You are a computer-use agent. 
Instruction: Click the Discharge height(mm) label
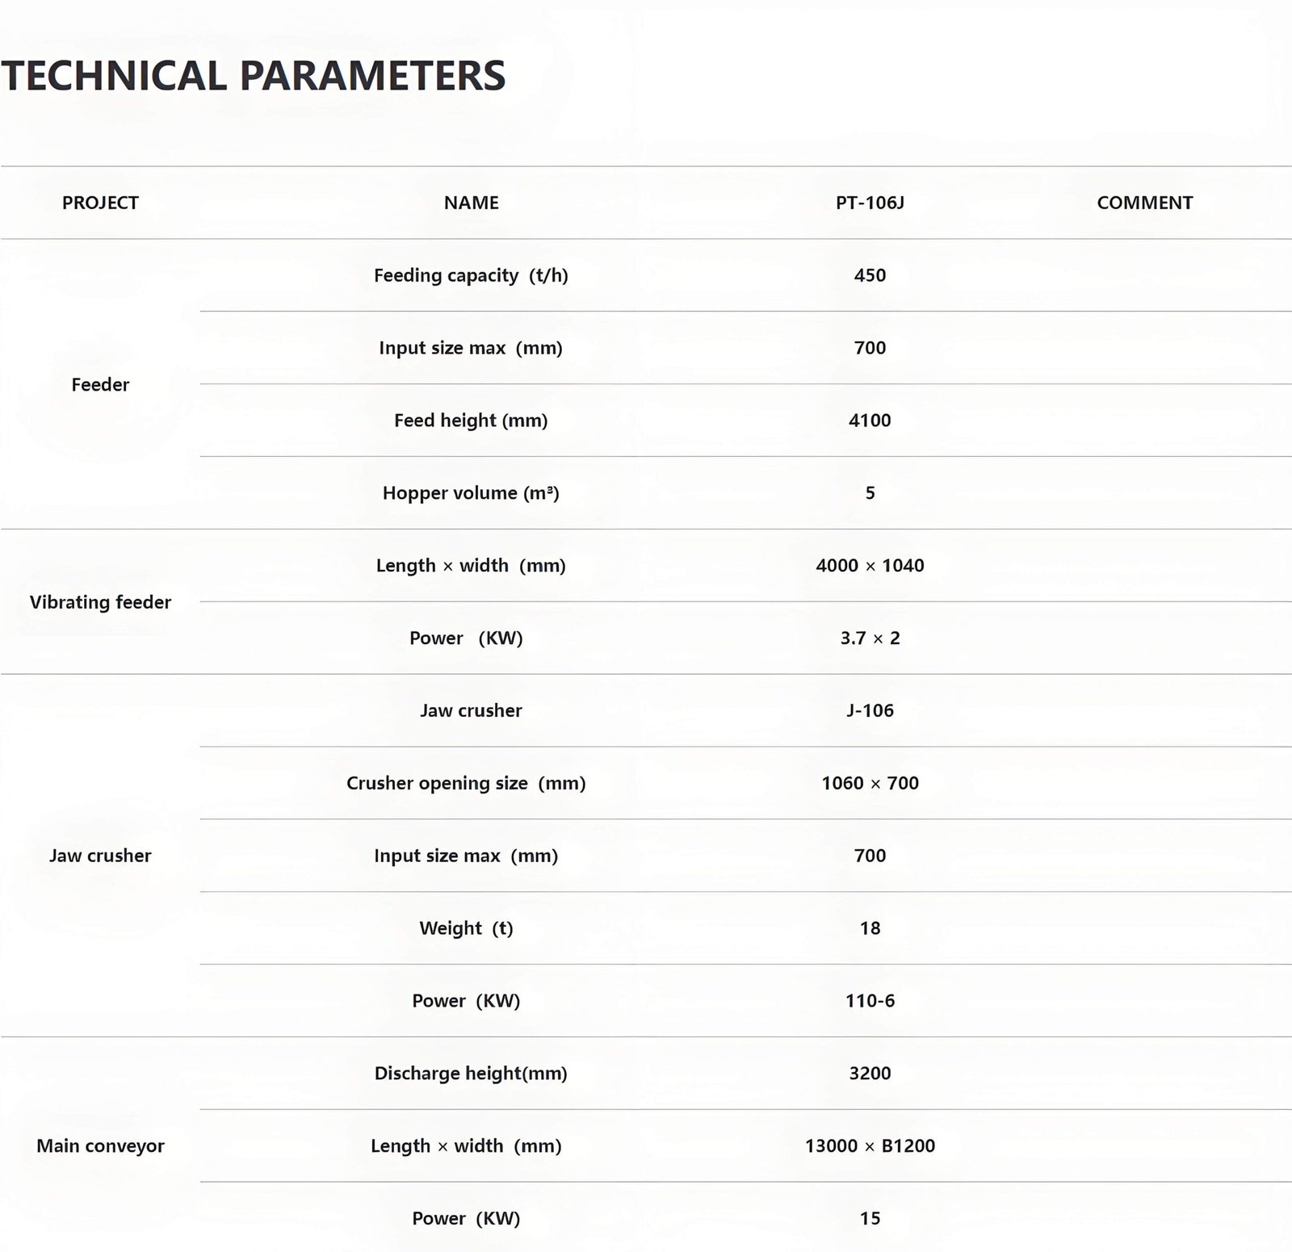click(x=471, y=1074)
